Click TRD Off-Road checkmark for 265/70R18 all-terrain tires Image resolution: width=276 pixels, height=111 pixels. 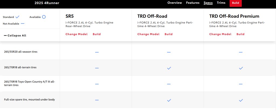169,68
